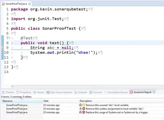This screenshot has width=164, height=120.
Task: Open the Markers view tab
Action: [8, 92]
